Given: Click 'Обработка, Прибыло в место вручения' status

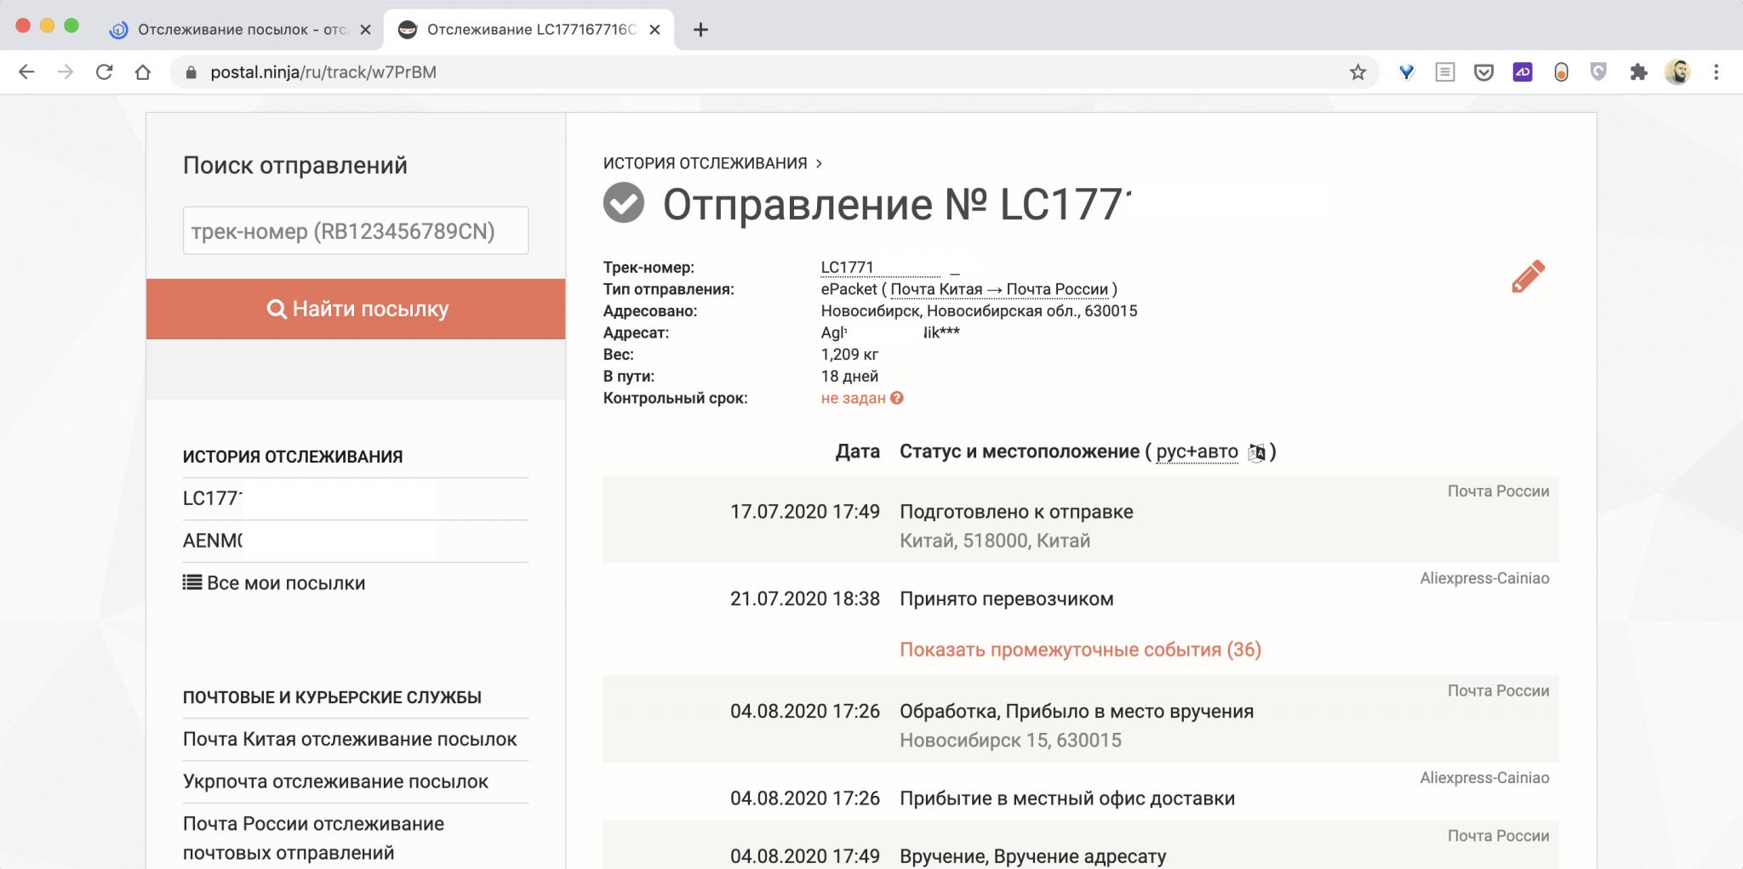Looking at the screenshot, I should (1077, 711).
